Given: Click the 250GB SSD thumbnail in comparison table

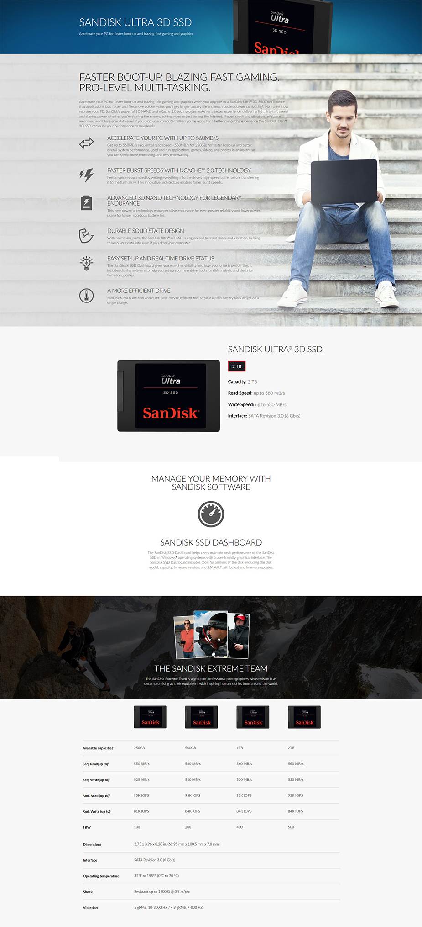Looking at the screenshot, I should tap(150, 717).
